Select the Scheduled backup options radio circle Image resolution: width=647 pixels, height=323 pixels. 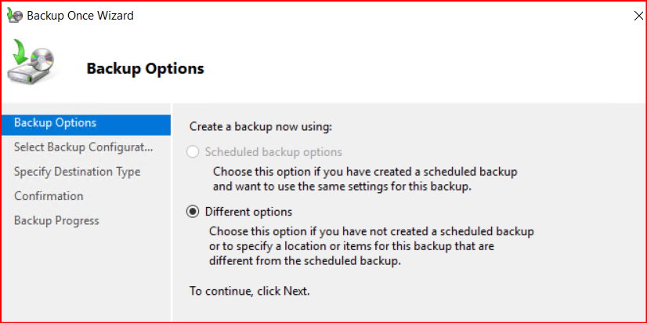pyautogui.click(x=193, y=152)
